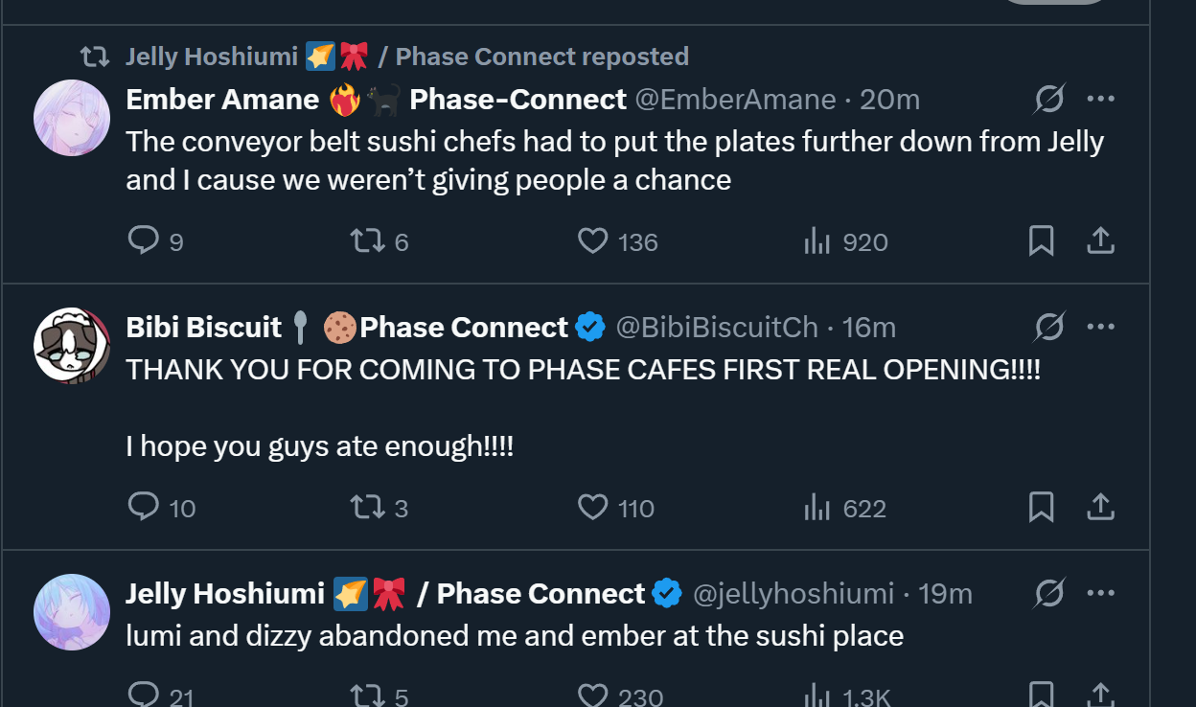
Task: Like Bibi Biscuit's tweet
Action: tap(593, 506)
